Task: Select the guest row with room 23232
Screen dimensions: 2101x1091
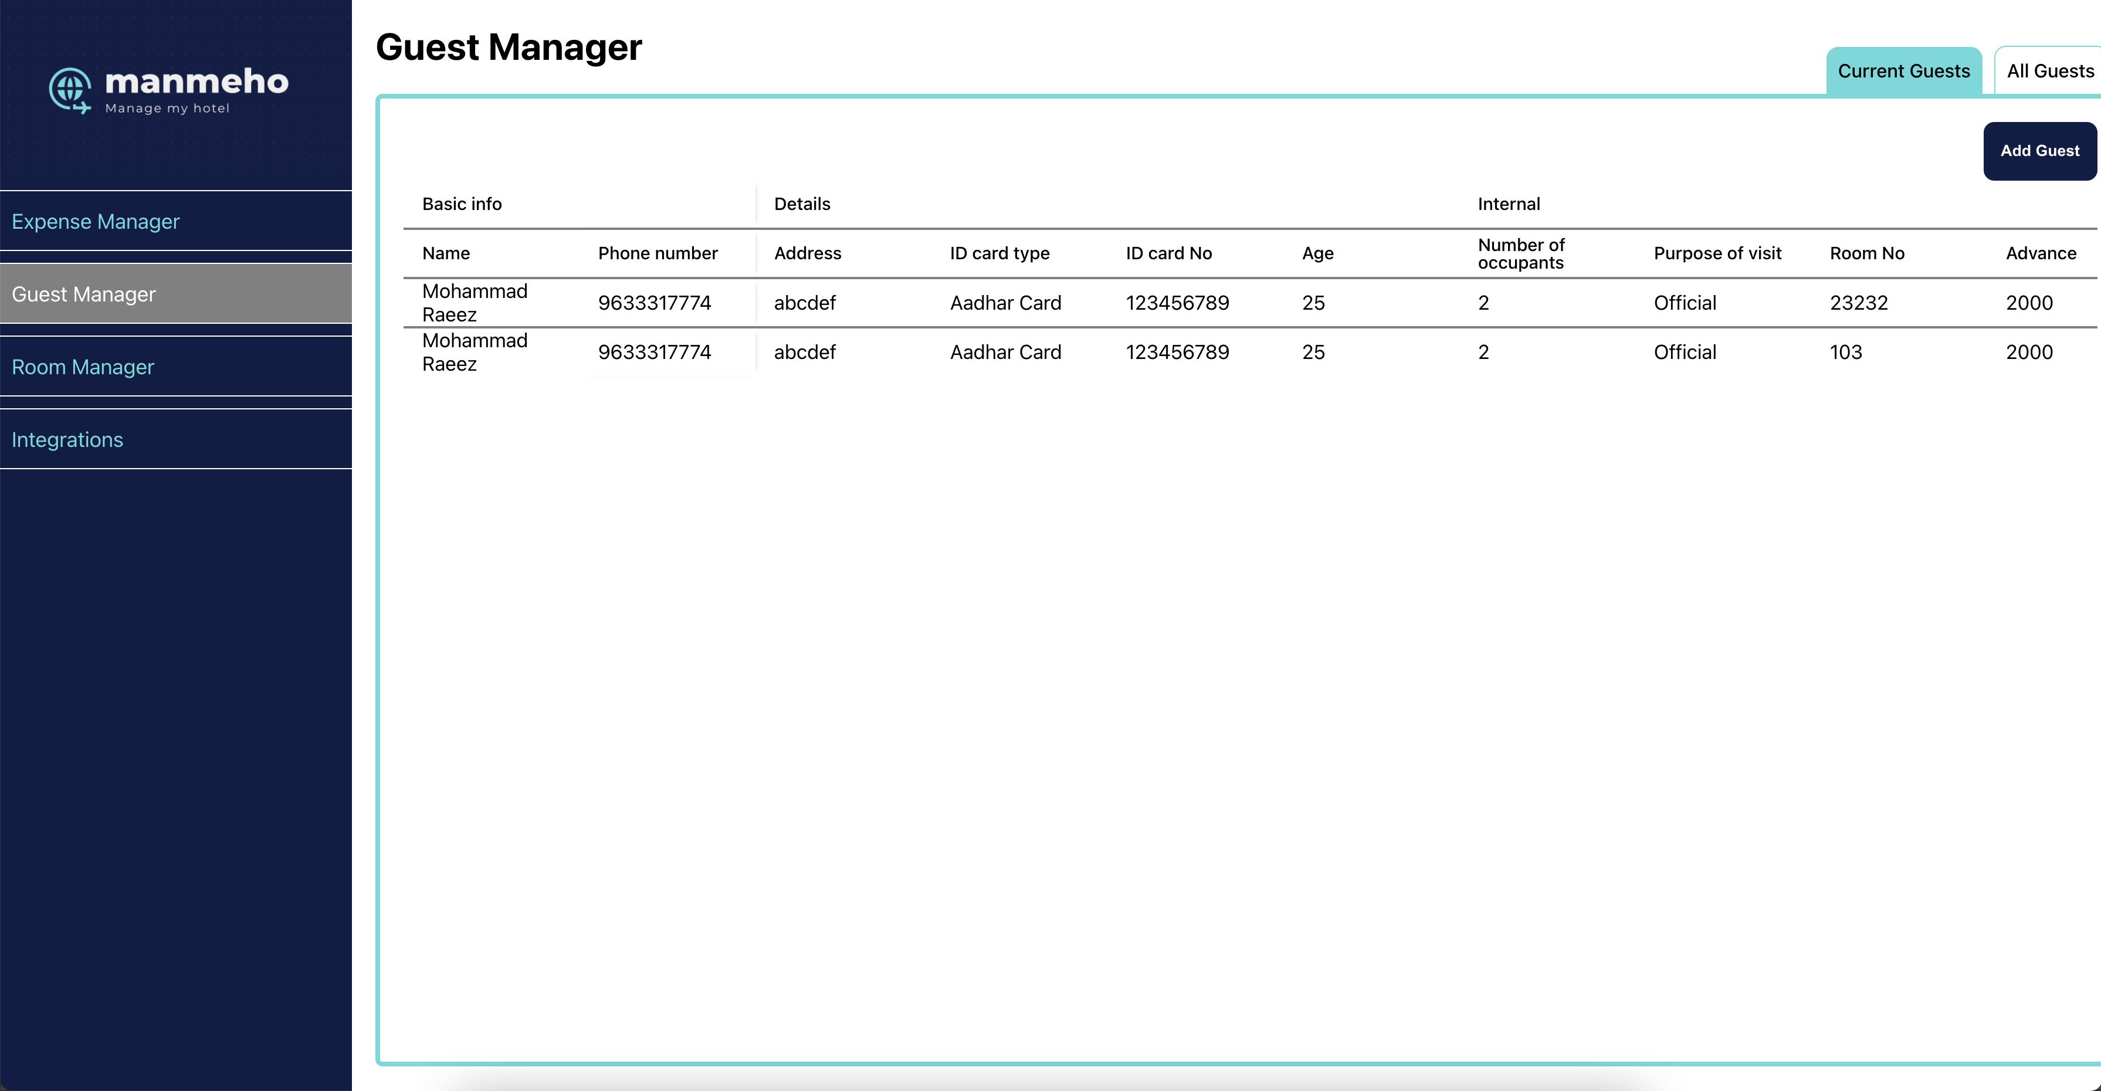Action: pos(1858,303)
